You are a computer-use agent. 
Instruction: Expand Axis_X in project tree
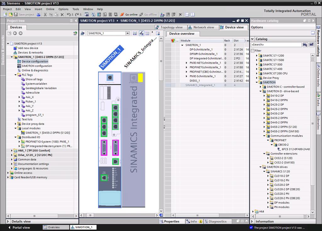pos(19,97)
